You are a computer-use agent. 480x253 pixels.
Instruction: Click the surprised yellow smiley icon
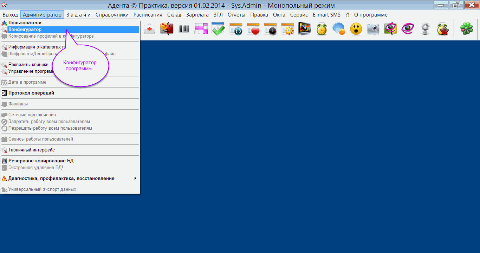(356, 29)
